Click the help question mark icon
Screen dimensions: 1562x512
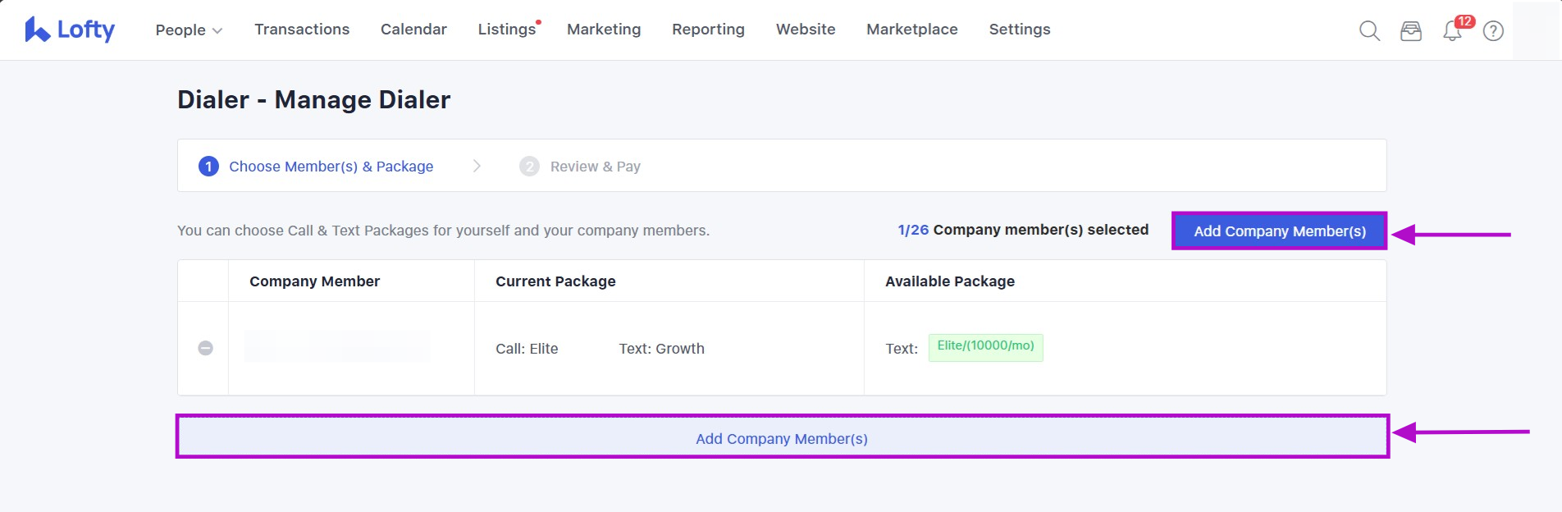1493,31
